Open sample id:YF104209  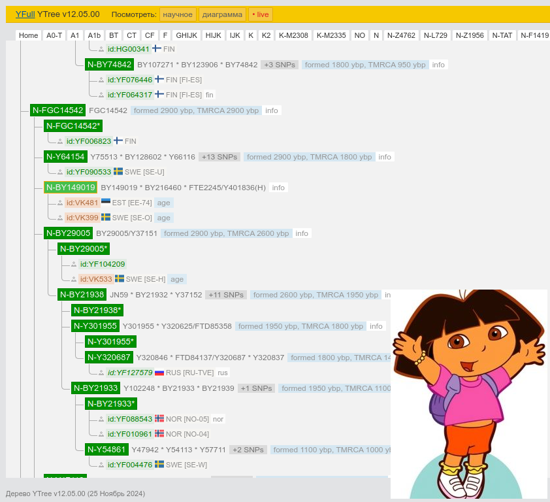103,264
